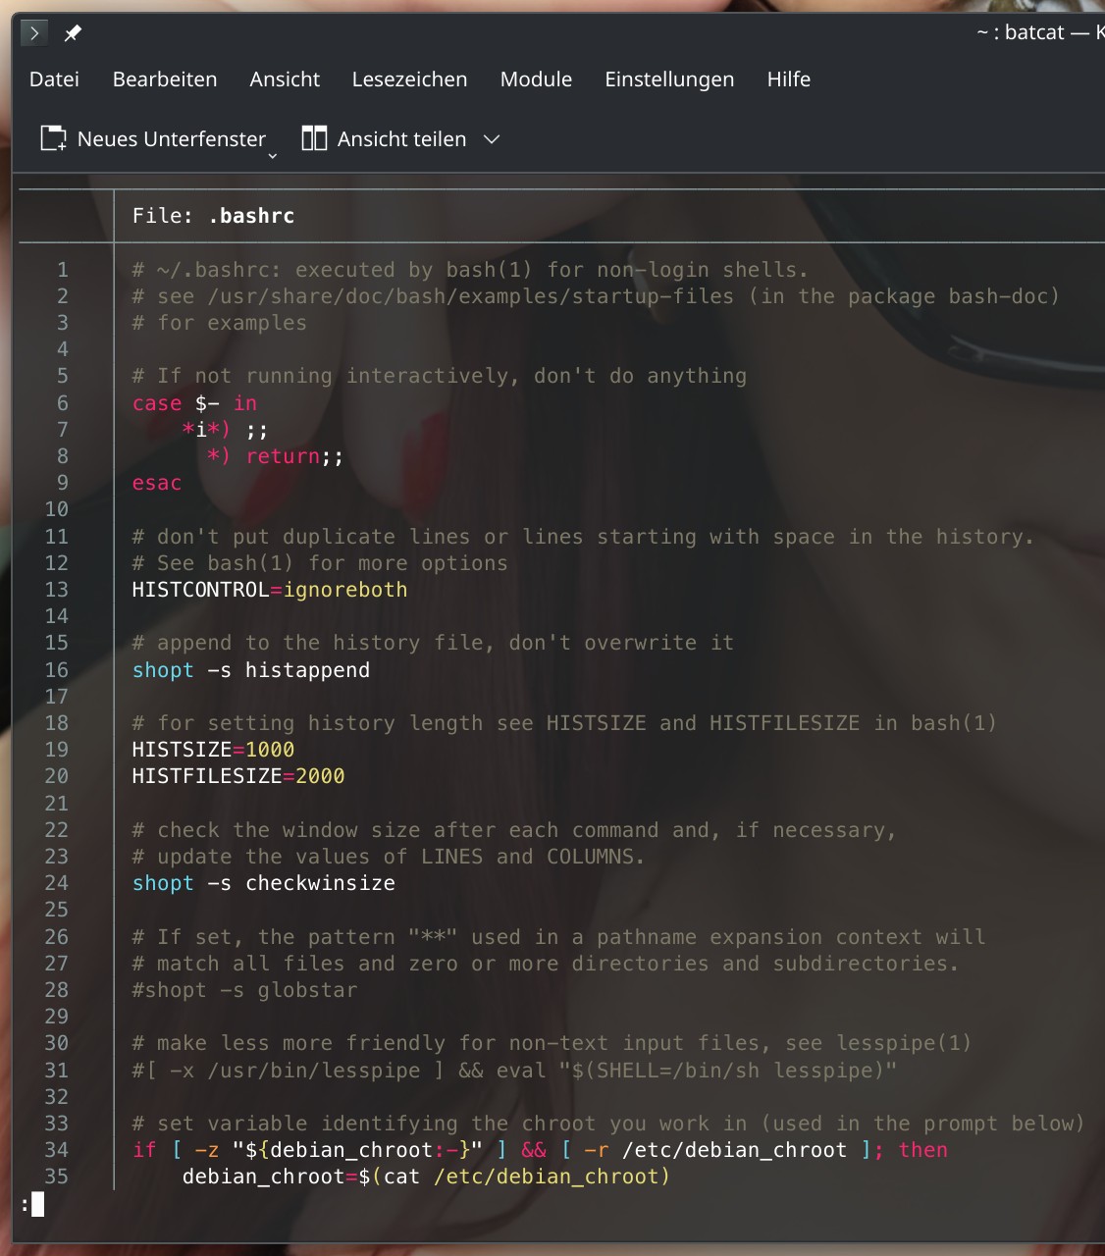The image size is (1105, 1256).
Task: Click the pin icon to keep window on all desktops
Action: 73,33
